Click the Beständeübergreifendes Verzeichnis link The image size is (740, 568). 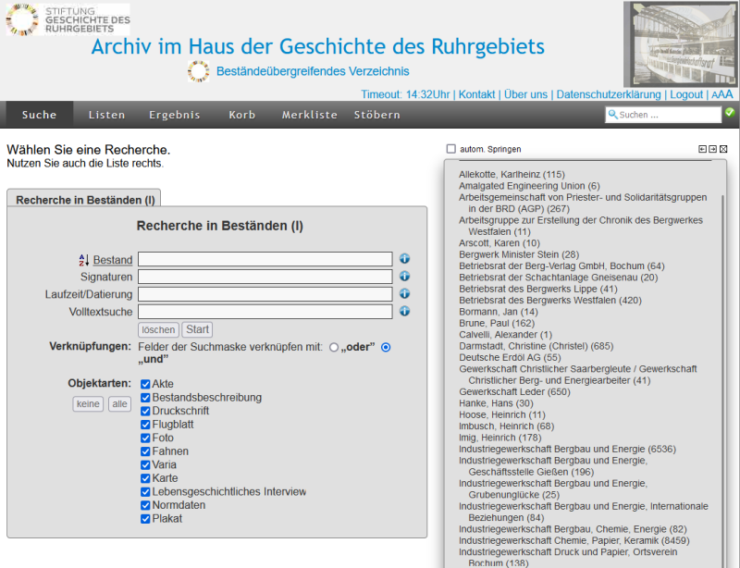pos(313,71)
